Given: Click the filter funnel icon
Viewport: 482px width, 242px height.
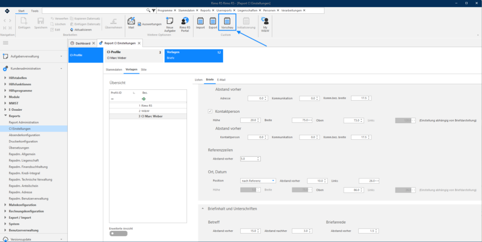Looking at the screenshot, I should tap(153, 10).
